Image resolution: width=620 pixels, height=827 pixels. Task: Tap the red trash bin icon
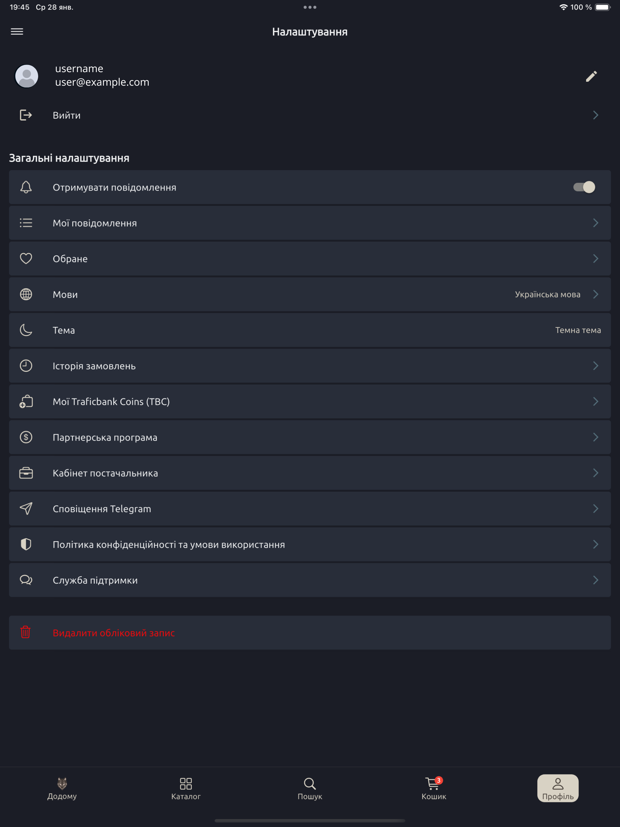point(26,632)
